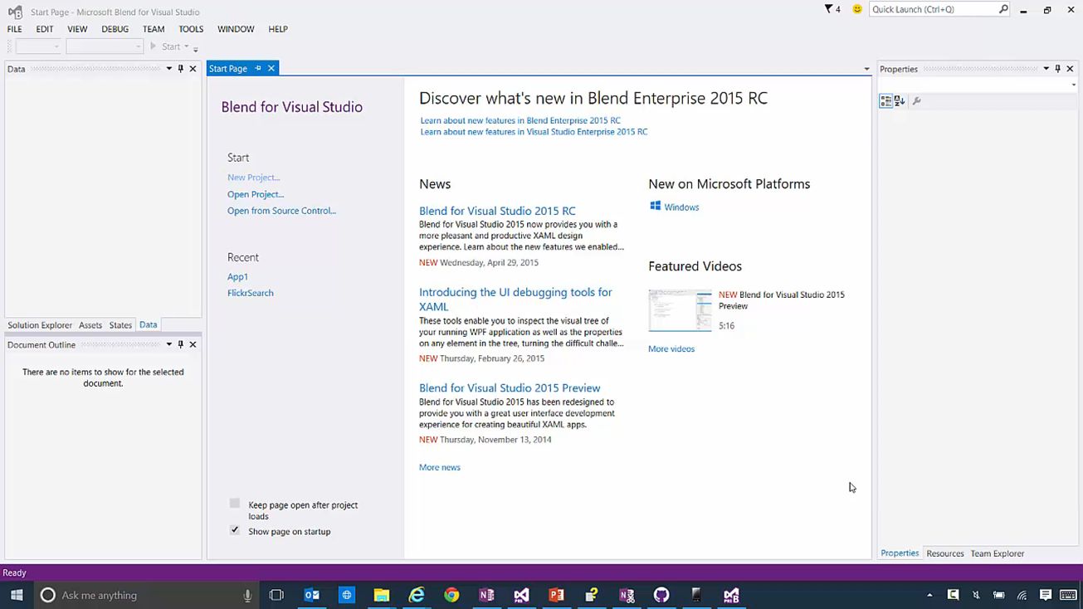The width and height of the screenshot is (1083, 609).
Task: Pin the Properties panel
Action: [x=1058, y=69]
